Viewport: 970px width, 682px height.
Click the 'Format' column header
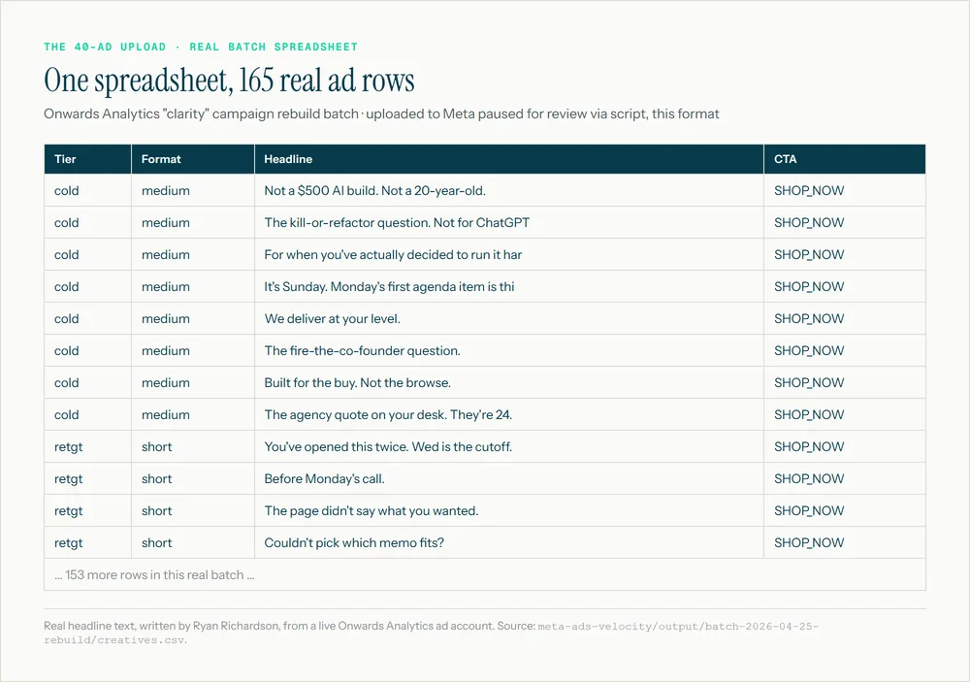pyautogui.click(x=192, y=159)
